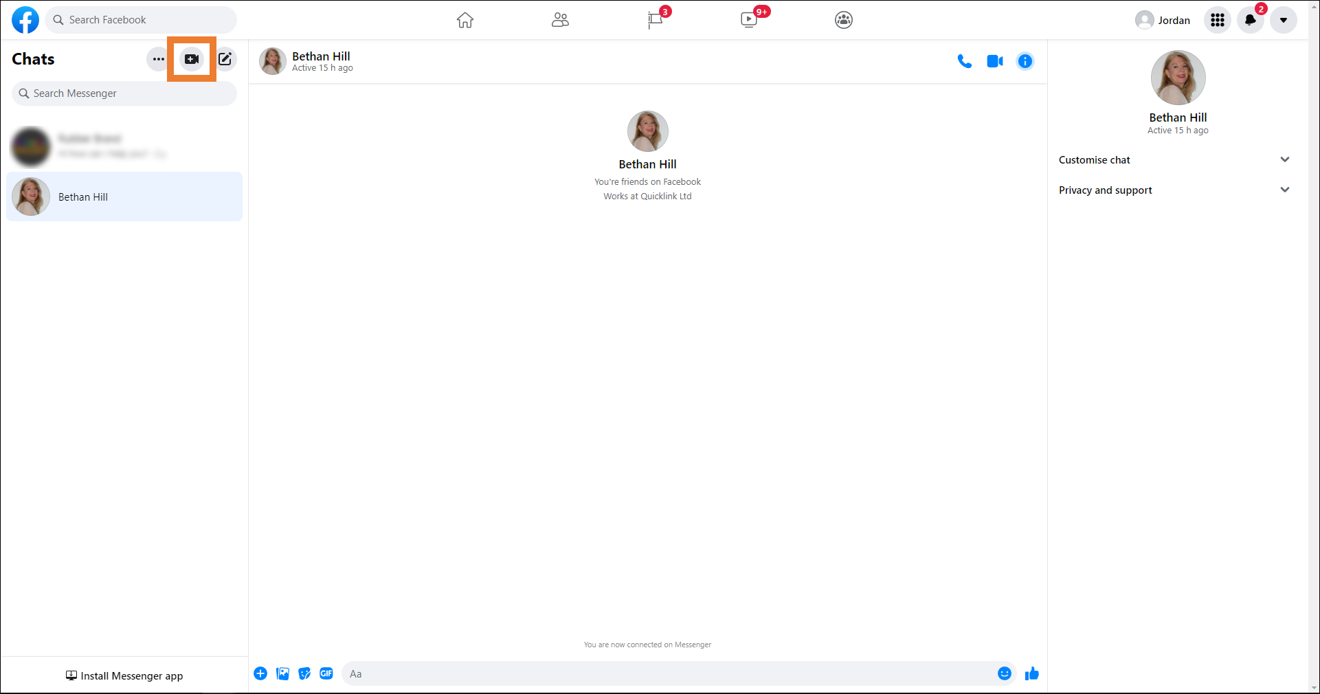The image size is (1320, 694).
Task: Choose a sticker to send
Action: click(304, 673)
